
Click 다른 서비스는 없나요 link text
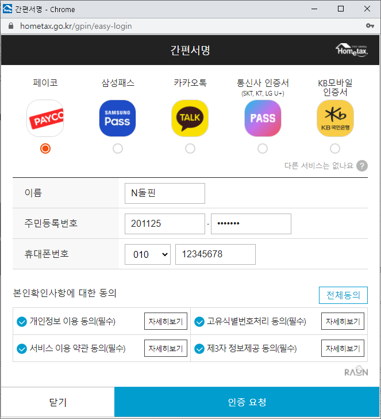[x=319, y=166]
